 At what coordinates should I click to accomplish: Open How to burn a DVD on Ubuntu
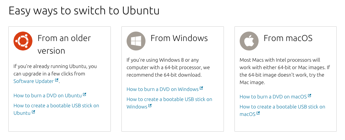48,96
